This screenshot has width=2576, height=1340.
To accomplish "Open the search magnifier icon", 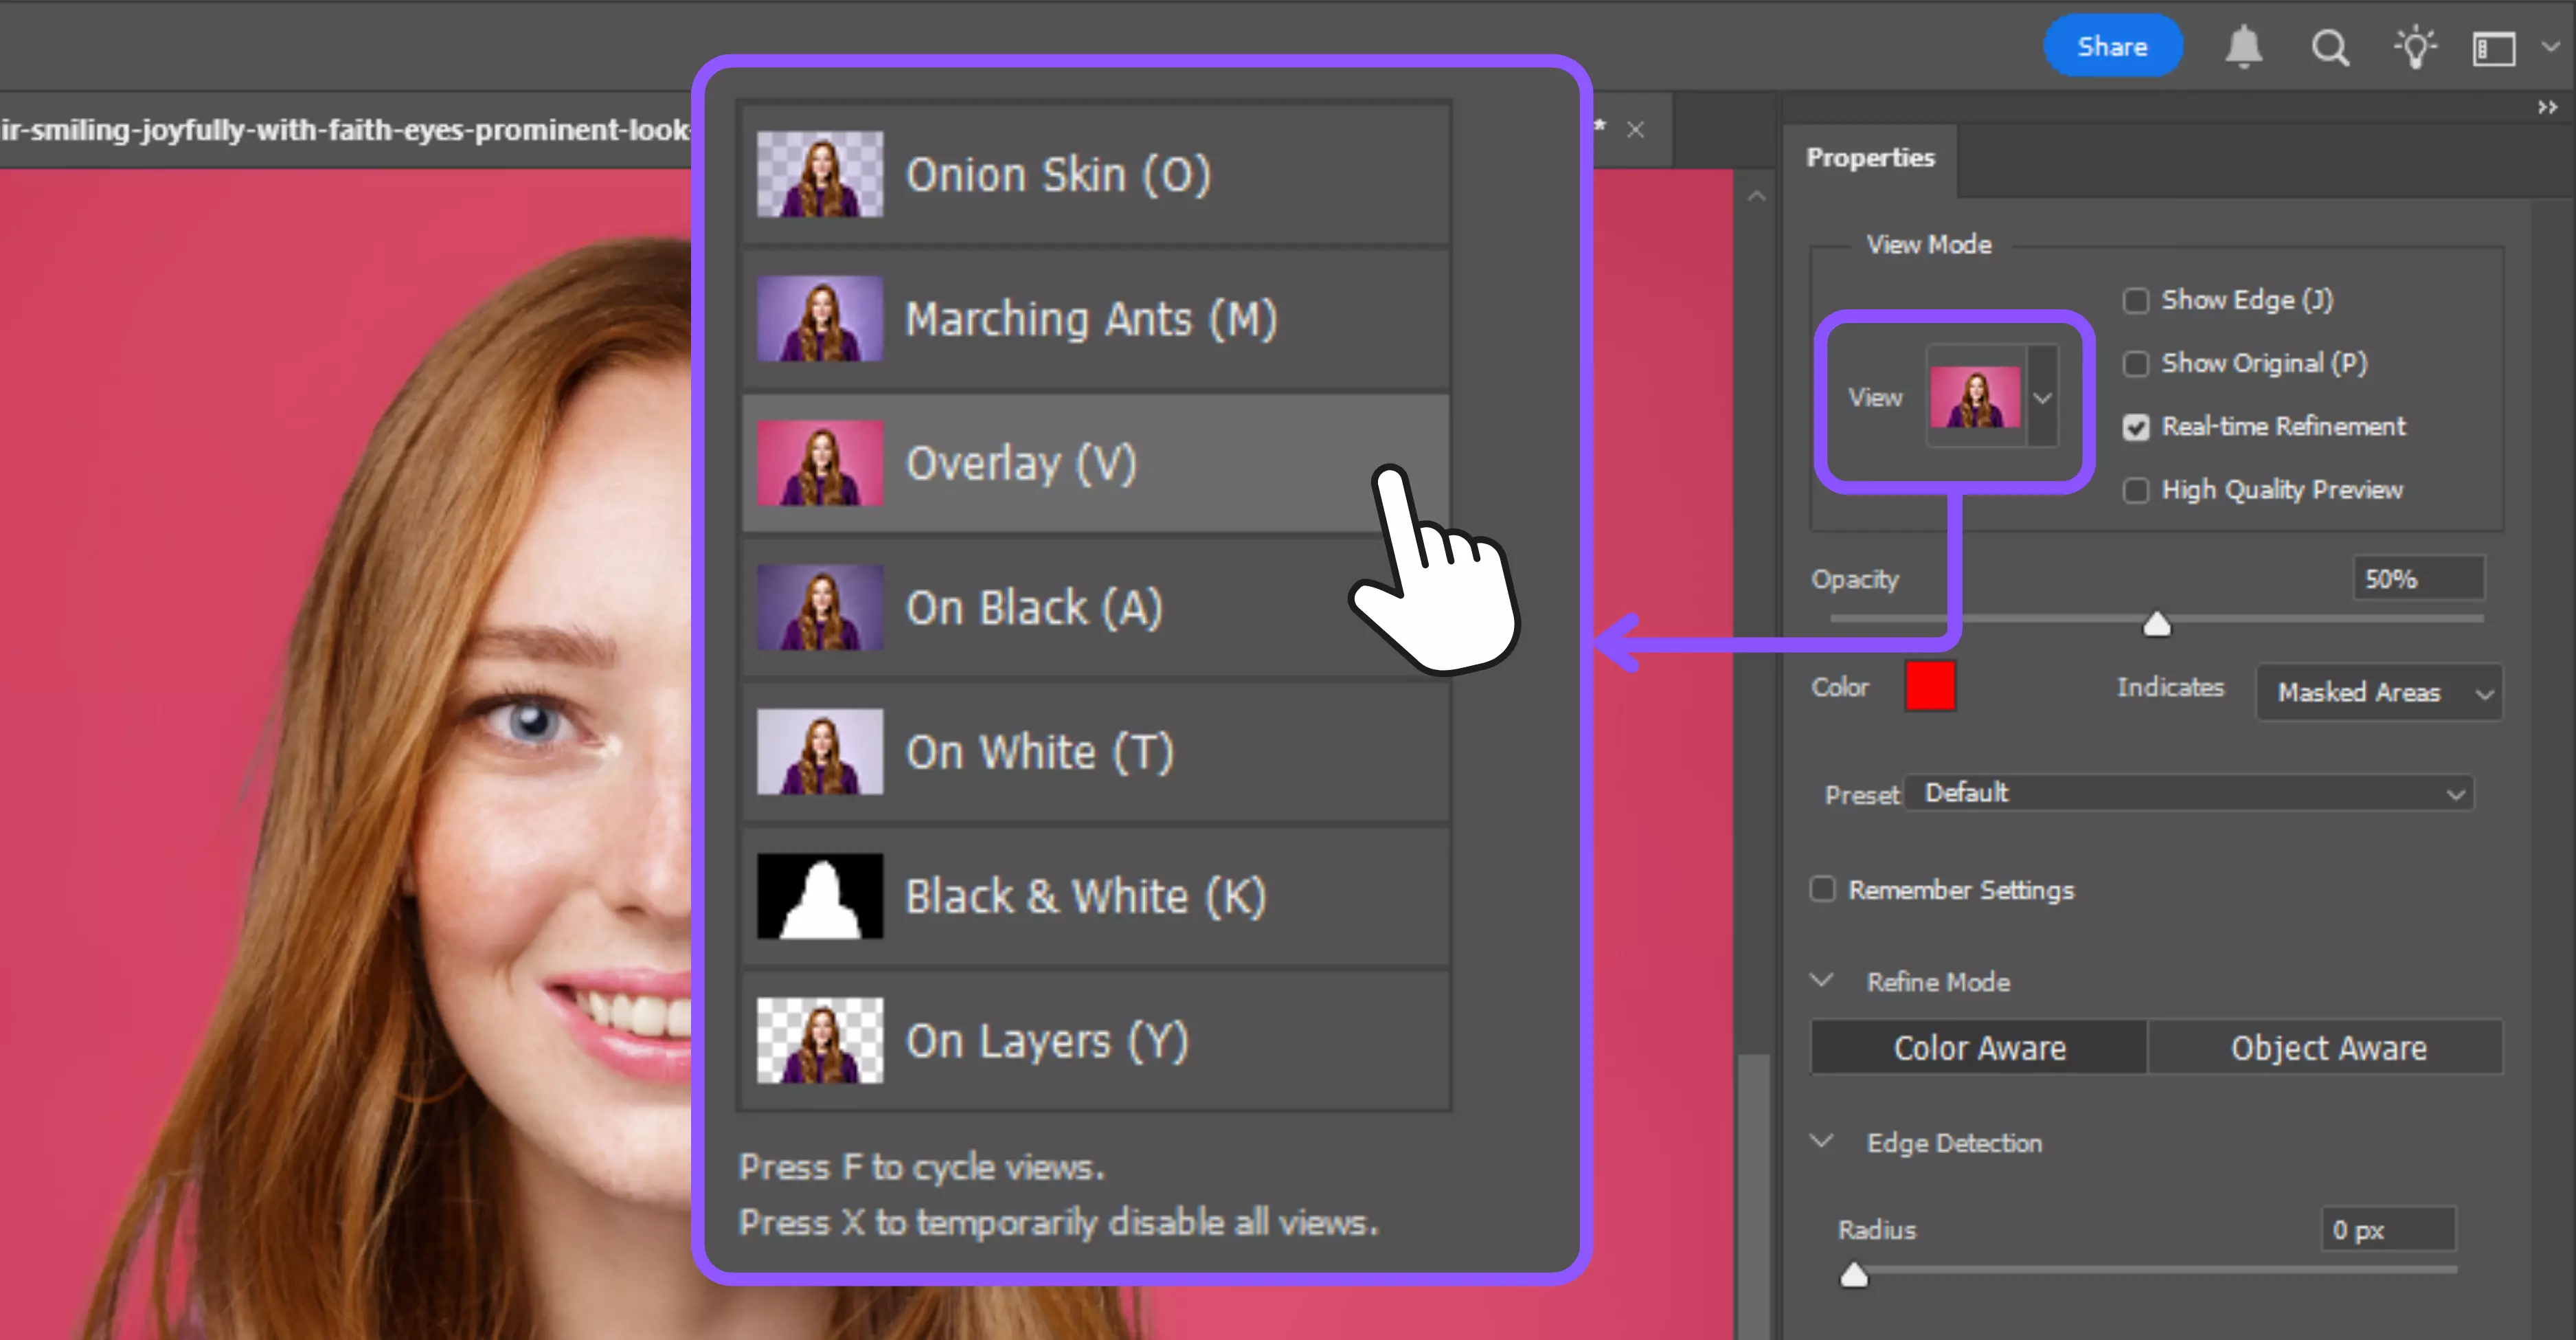I will click(2329, 47).
